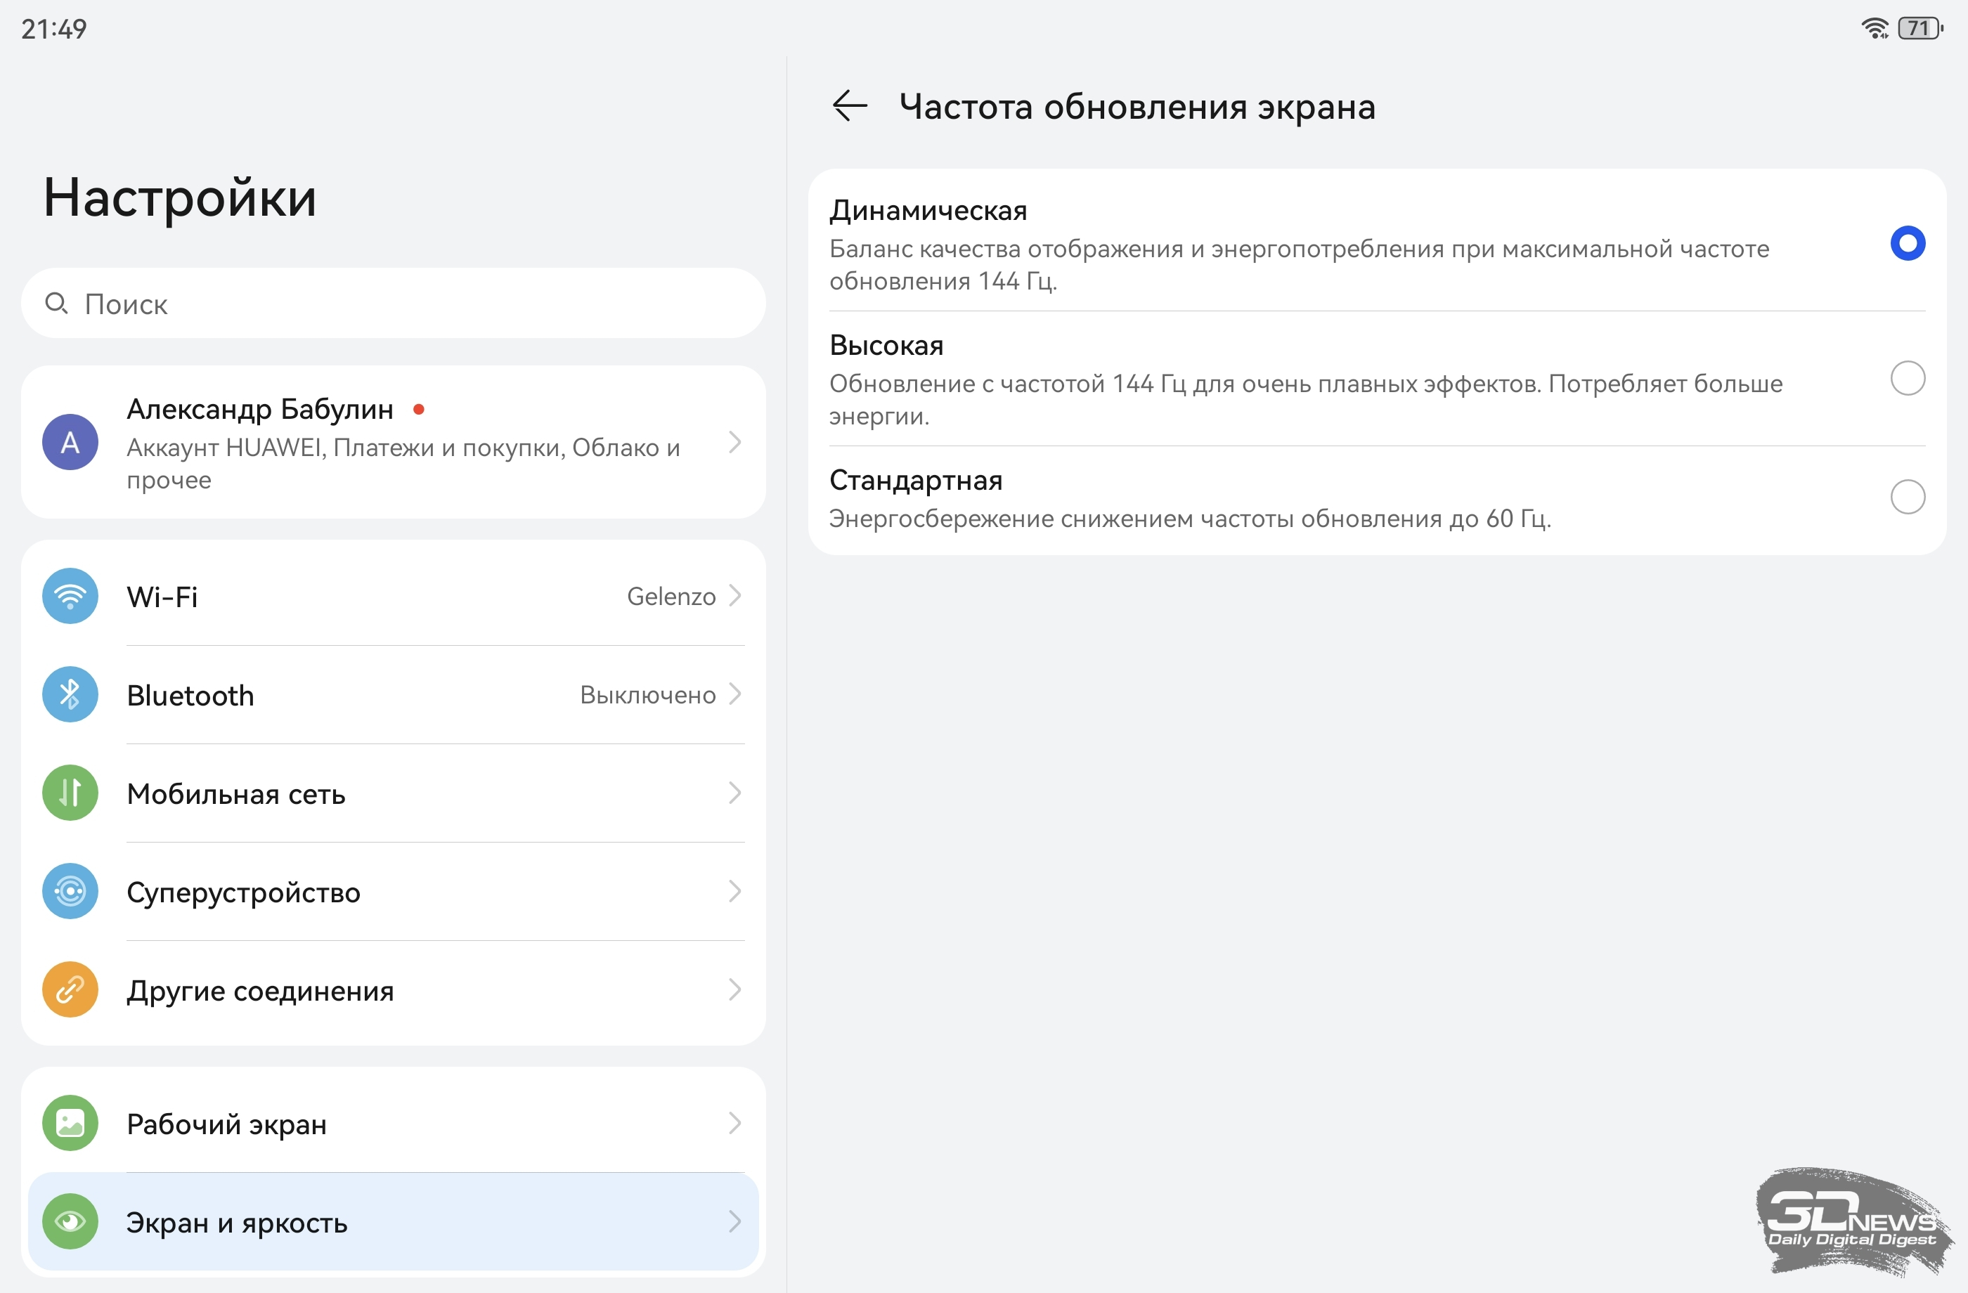Open the Экран и яркость menu item
Screen dimensions: 1968x1293
(x=236, y=1222)
